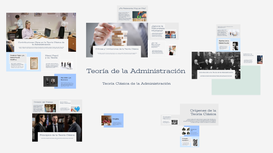Open the slide with office meeting illustration
This screenshot has height=153, width=273.
(x=228, y=31)
